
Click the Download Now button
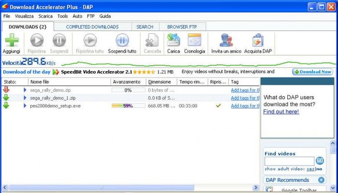point(313,72)
